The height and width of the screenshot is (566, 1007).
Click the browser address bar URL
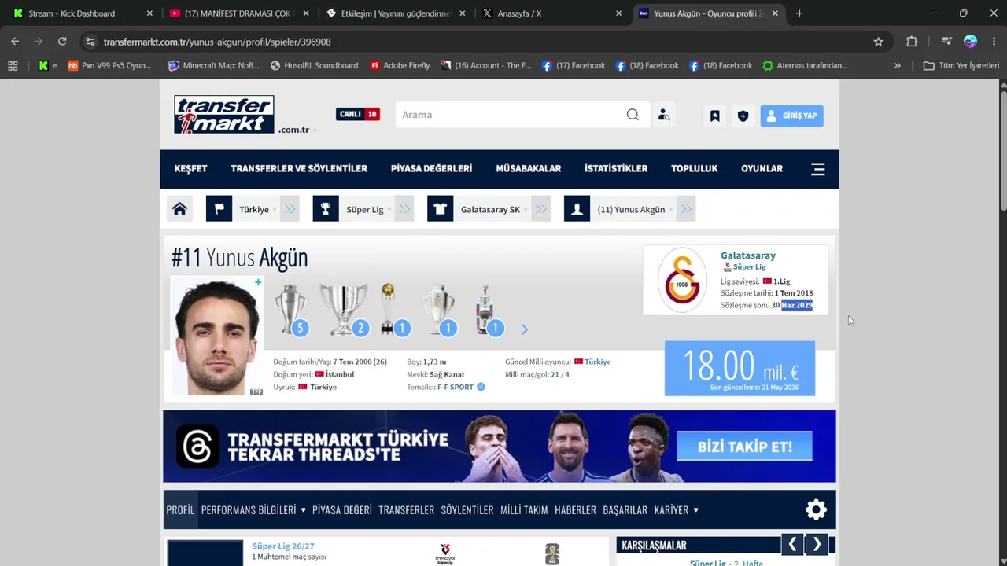[x=217, y=42]
